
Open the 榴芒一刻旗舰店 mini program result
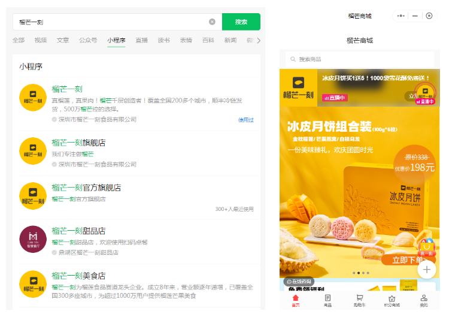click(78, 143)
